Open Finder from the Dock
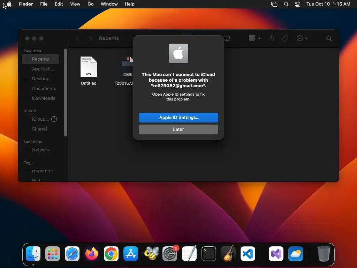The width and height of the screenshot is (357, 268). click(x=33, y=254)
